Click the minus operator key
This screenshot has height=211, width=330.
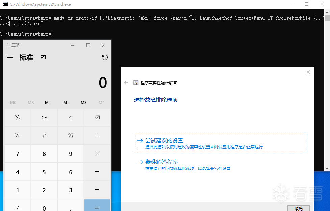tap(97, 172)
